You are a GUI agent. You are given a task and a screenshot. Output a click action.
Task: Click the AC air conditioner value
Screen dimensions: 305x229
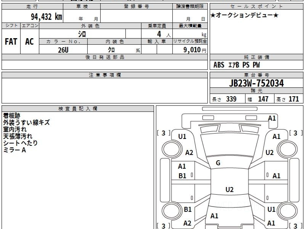click(29, 41)
